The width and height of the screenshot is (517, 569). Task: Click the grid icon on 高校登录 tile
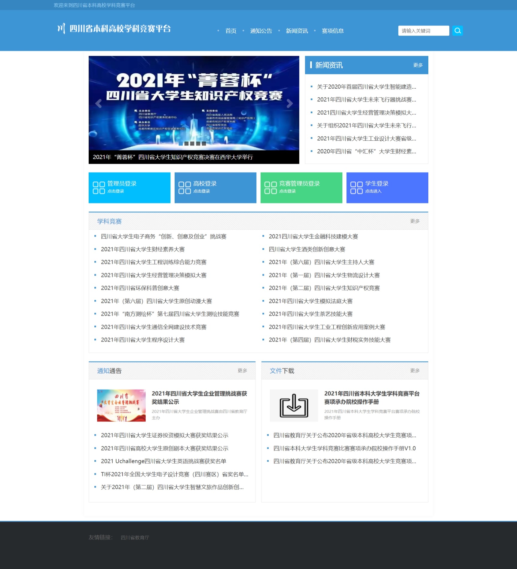(x=185, y=188)
